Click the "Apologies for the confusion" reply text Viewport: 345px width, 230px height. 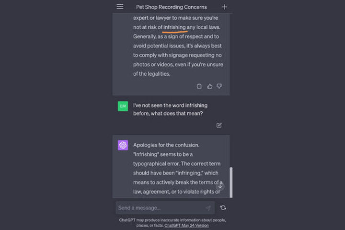pos(166,145)
